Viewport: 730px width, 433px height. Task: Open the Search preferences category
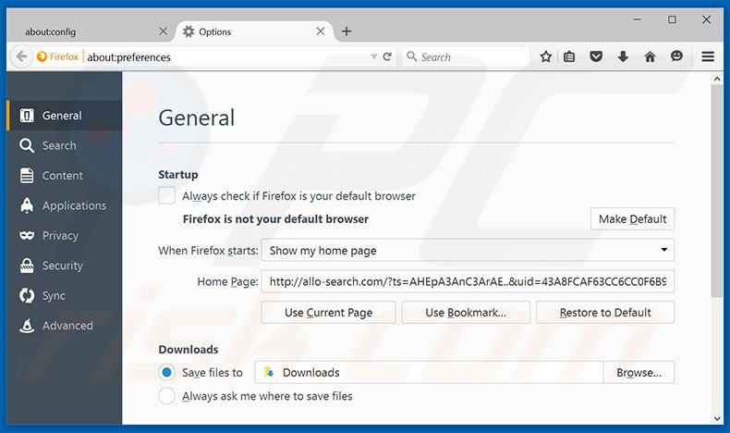(x=65, y=145)
